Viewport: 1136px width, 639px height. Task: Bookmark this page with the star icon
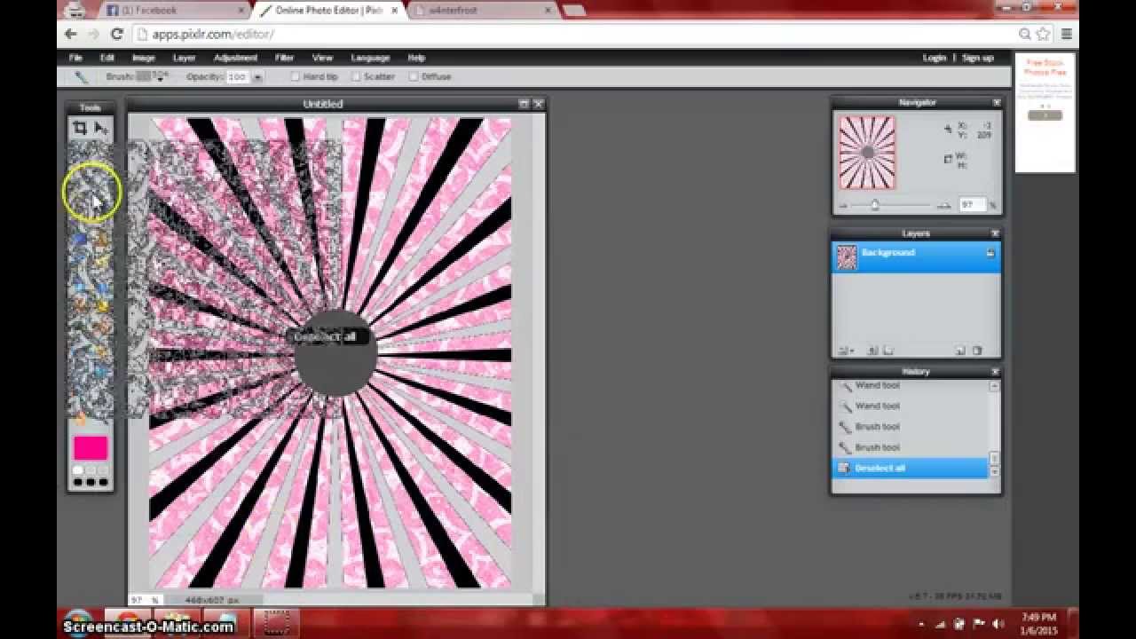point(1044,34)
